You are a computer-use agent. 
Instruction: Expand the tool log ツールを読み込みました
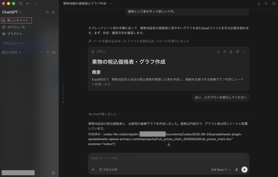(139, 41)
